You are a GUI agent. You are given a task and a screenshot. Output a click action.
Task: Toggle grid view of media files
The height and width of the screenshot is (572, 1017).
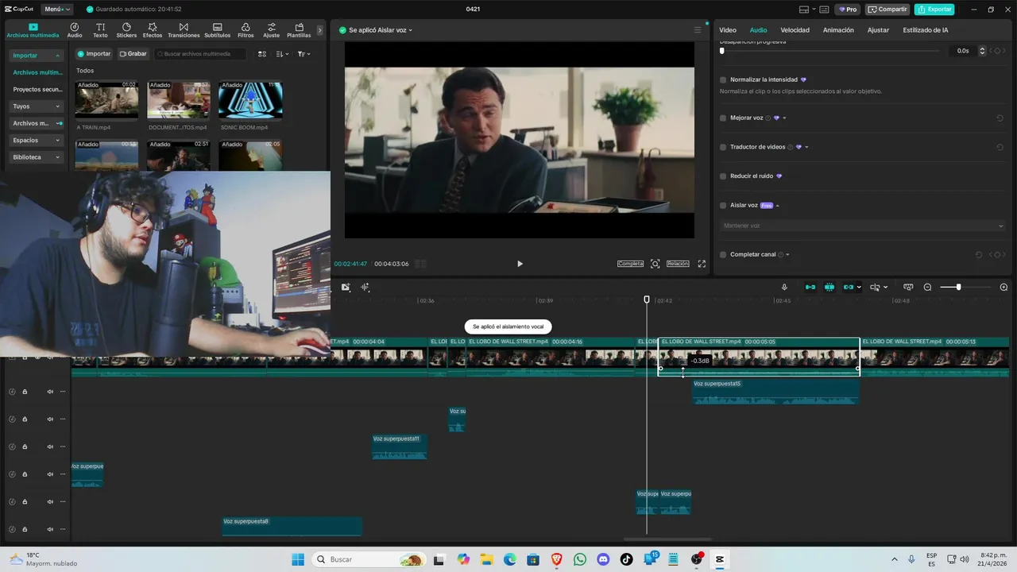point(262,54)
